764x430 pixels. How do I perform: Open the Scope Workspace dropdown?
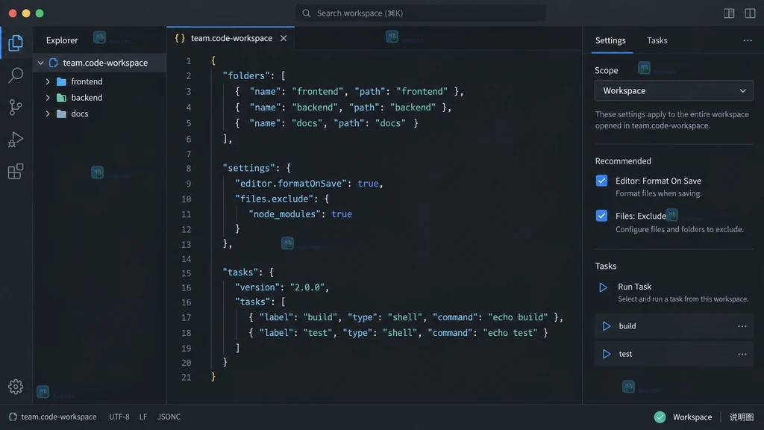point(674,90)
